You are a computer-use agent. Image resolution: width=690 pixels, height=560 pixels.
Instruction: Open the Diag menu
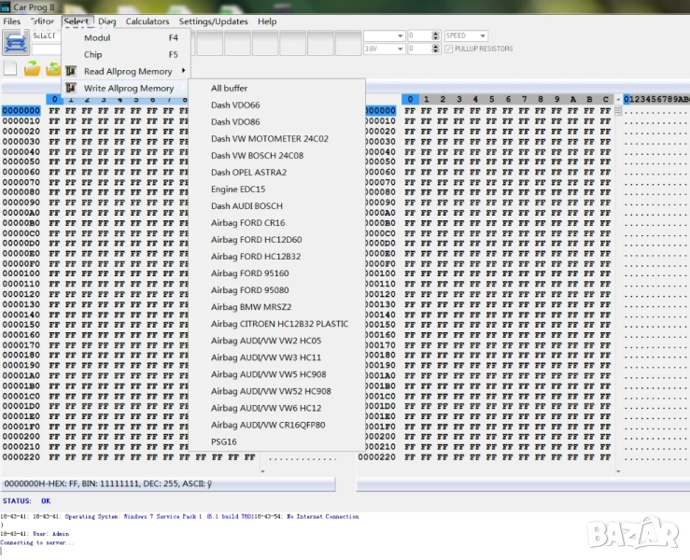click(x=107, y=21)
